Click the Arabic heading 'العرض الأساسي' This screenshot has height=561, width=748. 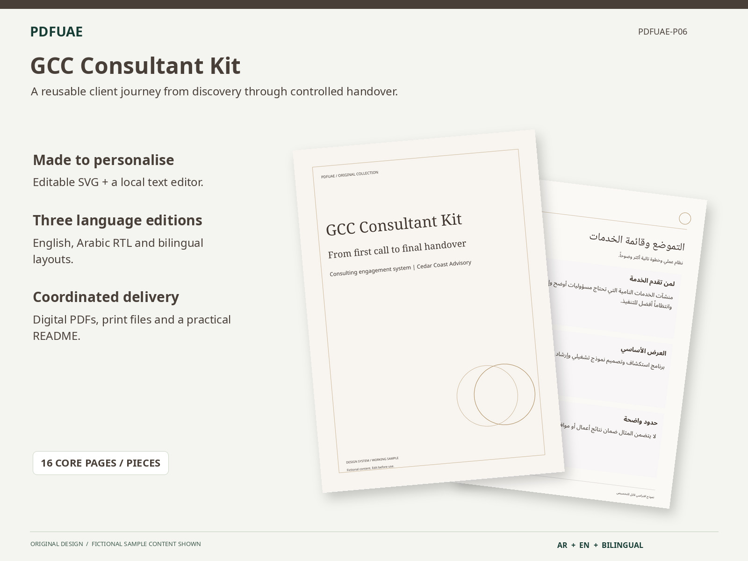[643, 351]
